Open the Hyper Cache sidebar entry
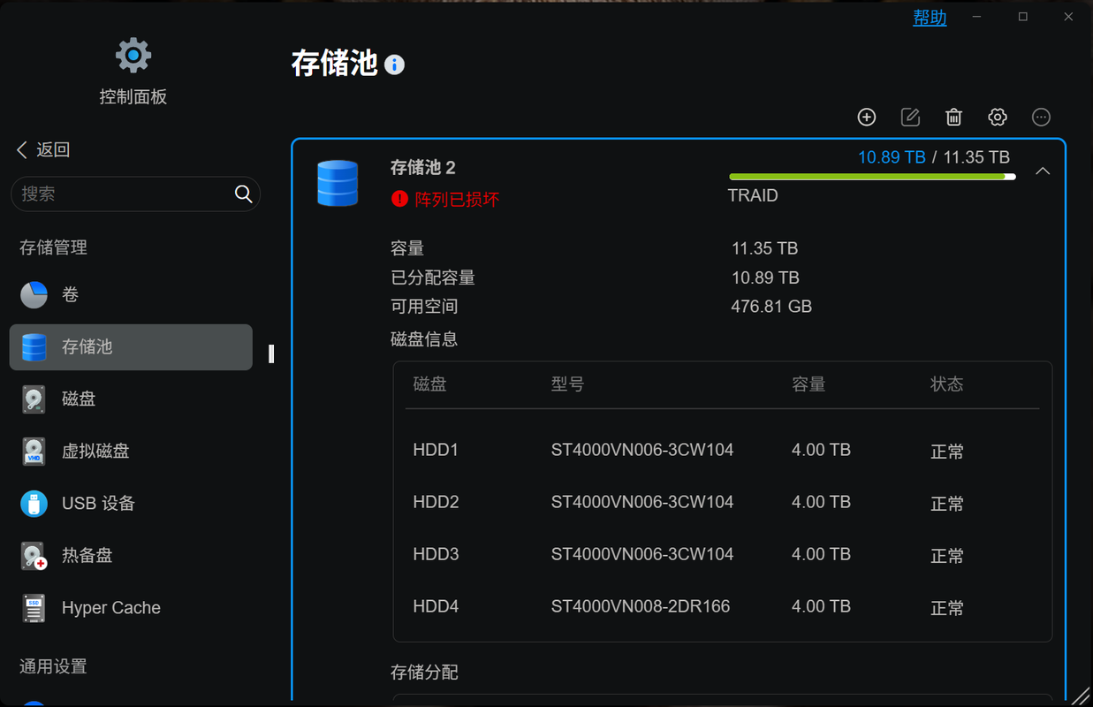Viewport: 1093px width, 707px height. pyautogui.click(x=131, y=608)
